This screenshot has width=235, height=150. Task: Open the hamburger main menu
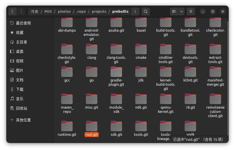tap(191, 11)
